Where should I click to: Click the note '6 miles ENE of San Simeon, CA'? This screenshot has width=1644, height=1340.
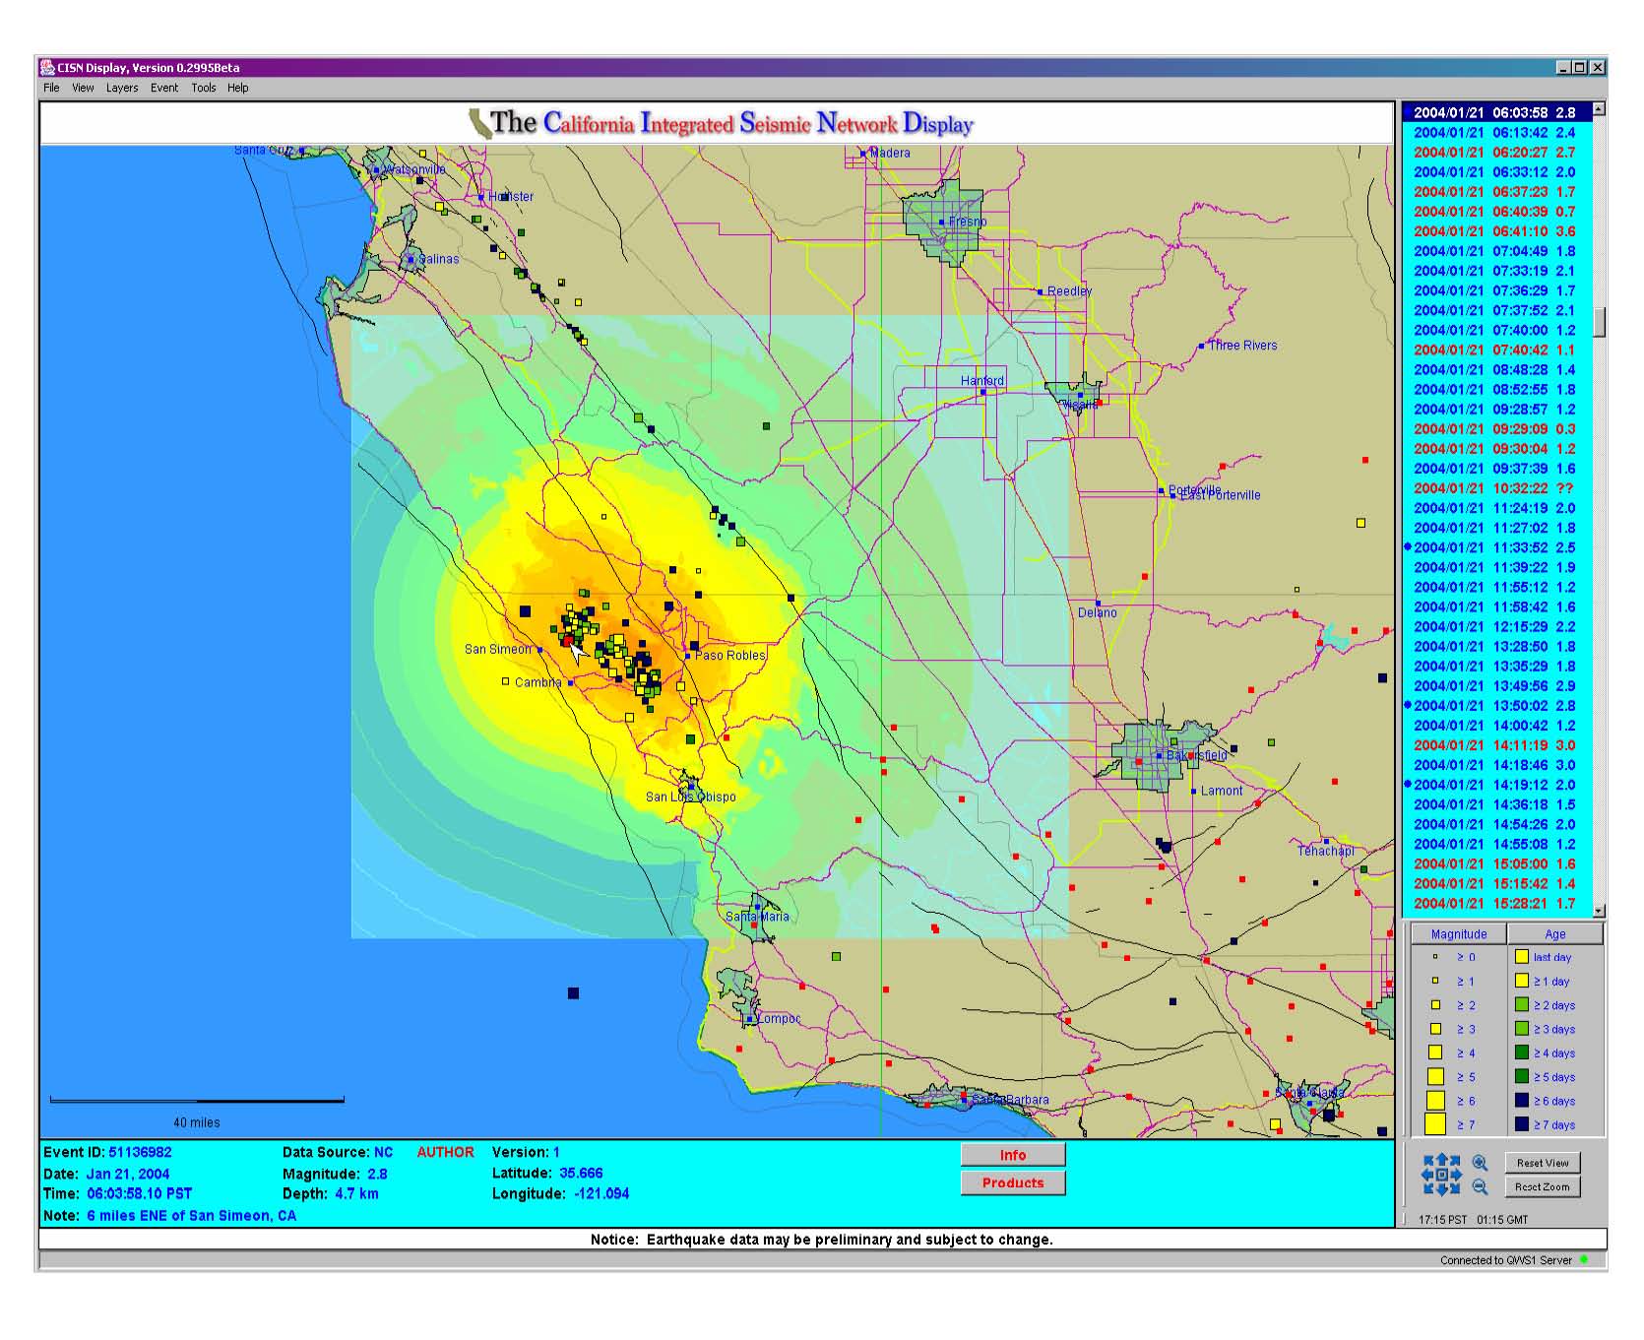pyautogui.click(x=191, y=1216)
